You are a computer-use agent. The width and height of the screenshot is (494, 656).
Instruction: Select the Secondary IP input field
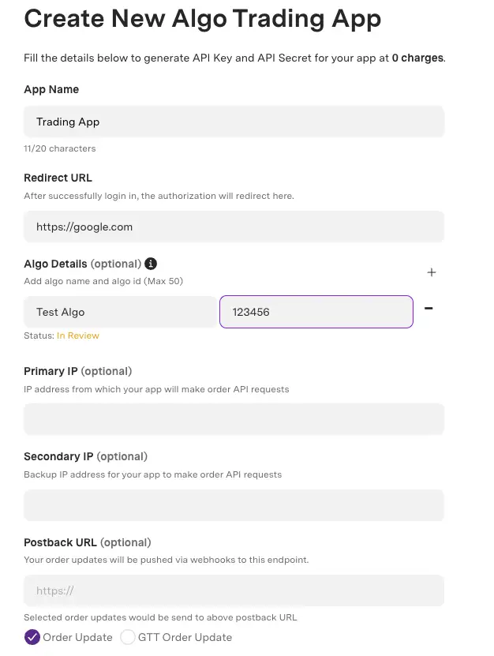(234, 504)
